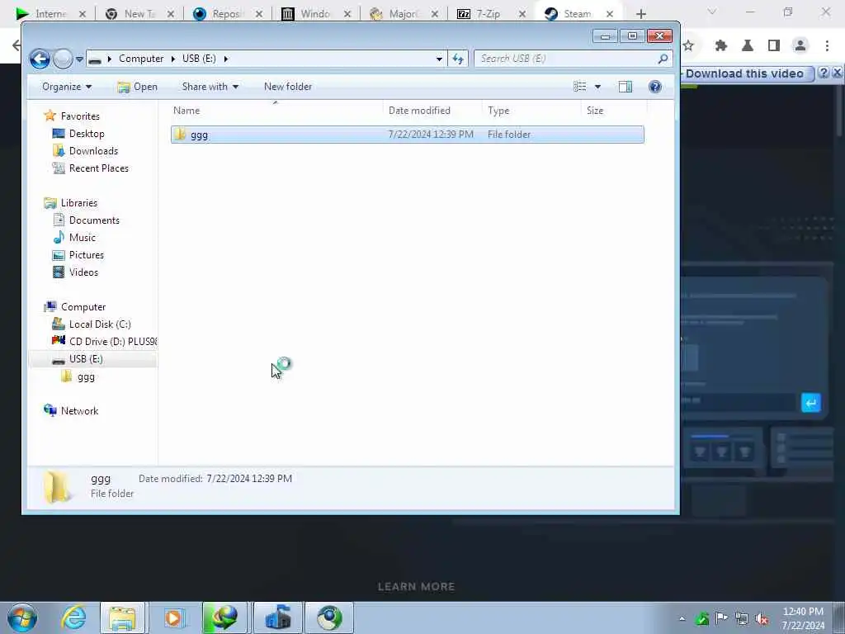Open the browser labs flask icon
Screen dimensions: 845x634
click(x=748, y=46)
